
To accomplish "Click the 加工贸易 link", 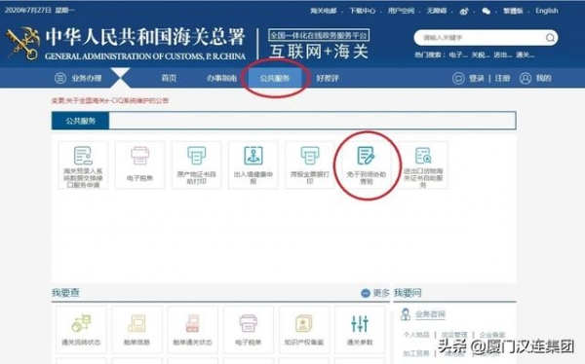I will [x=416, y=353].
